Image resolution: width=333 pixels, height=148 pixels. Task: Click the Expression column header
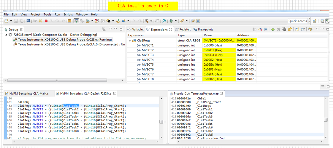(152, 35)
